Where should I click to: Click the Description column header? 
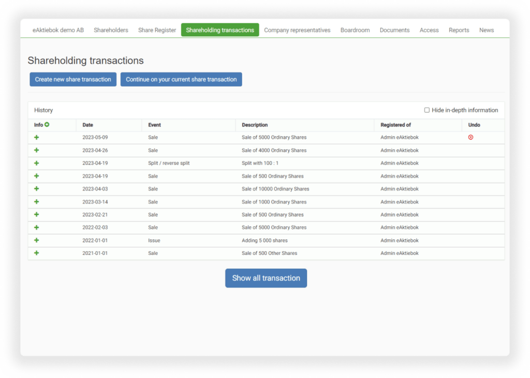(255, 125)
